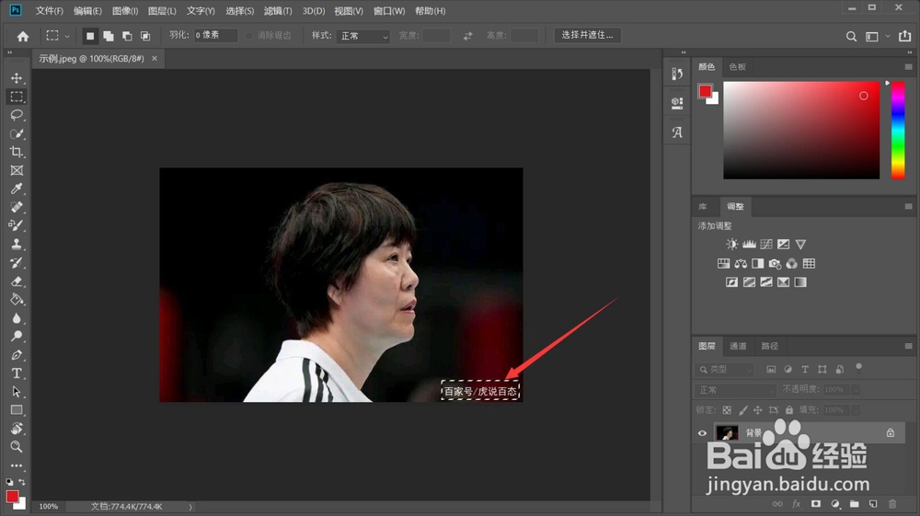This screenshot has height=516, width=920.
Task: Select the Rectangular Marquee tool
Action: (17, 97)
